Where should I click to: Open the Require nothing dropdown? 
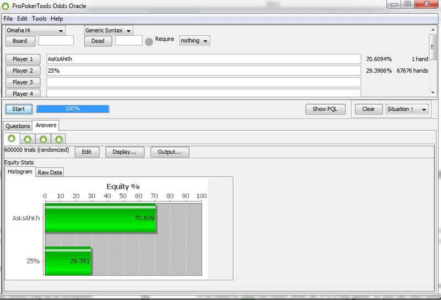[195, 40]
